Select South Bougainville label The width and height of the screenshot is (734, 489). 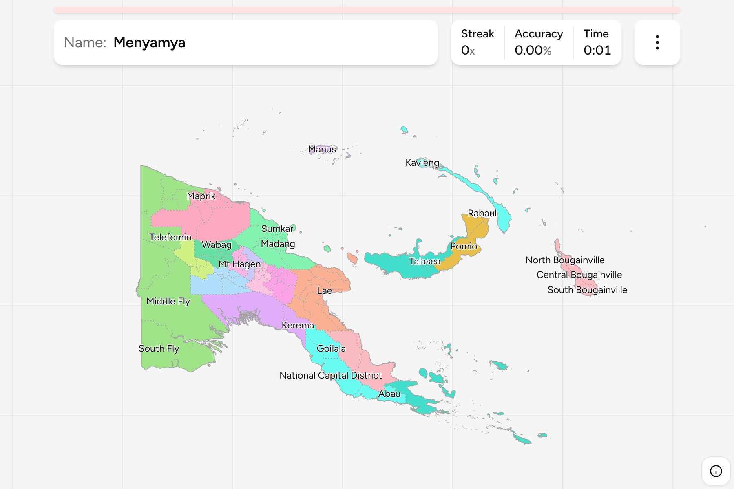tap(587, 290)
